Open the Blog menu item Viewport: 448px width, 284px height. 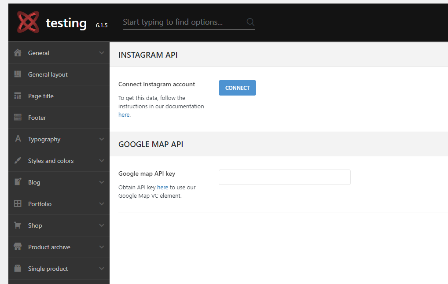(x=59, y=182)
